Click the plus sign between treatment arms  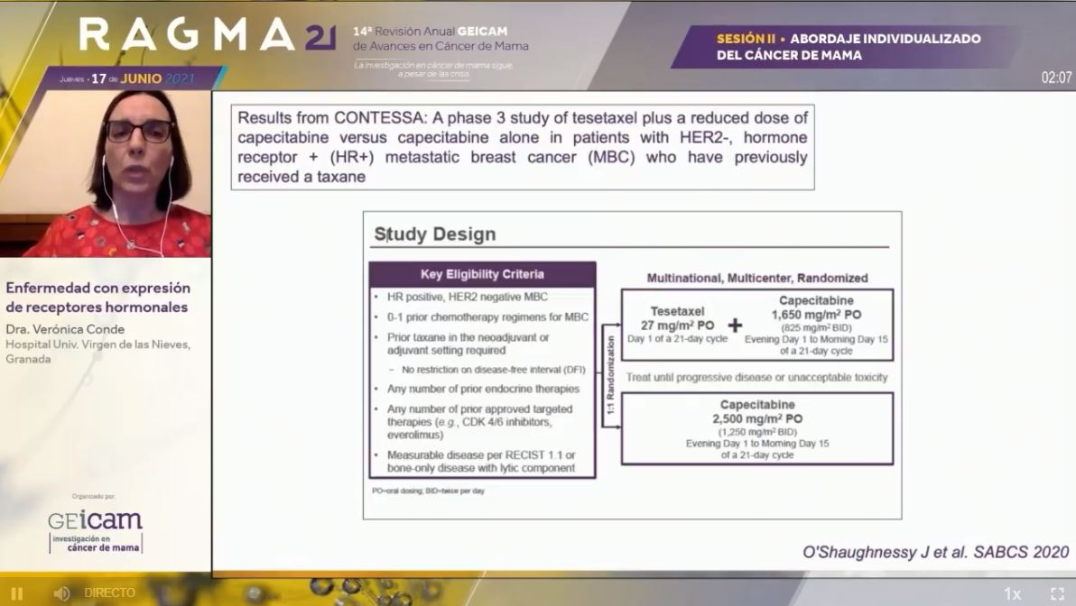(x=735, y=326)
